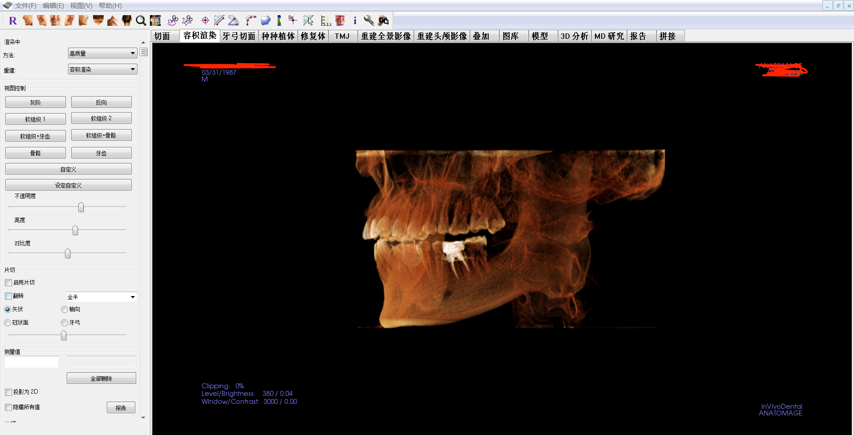Image resolution: width=854 pixels, height=435 pixels.
Task: Click the 骨骼 rendering preset button
Action: [x=35, y=152]
